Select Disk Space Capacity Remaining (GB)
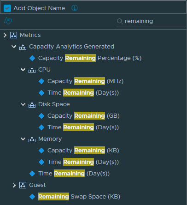 coord(83,116)
